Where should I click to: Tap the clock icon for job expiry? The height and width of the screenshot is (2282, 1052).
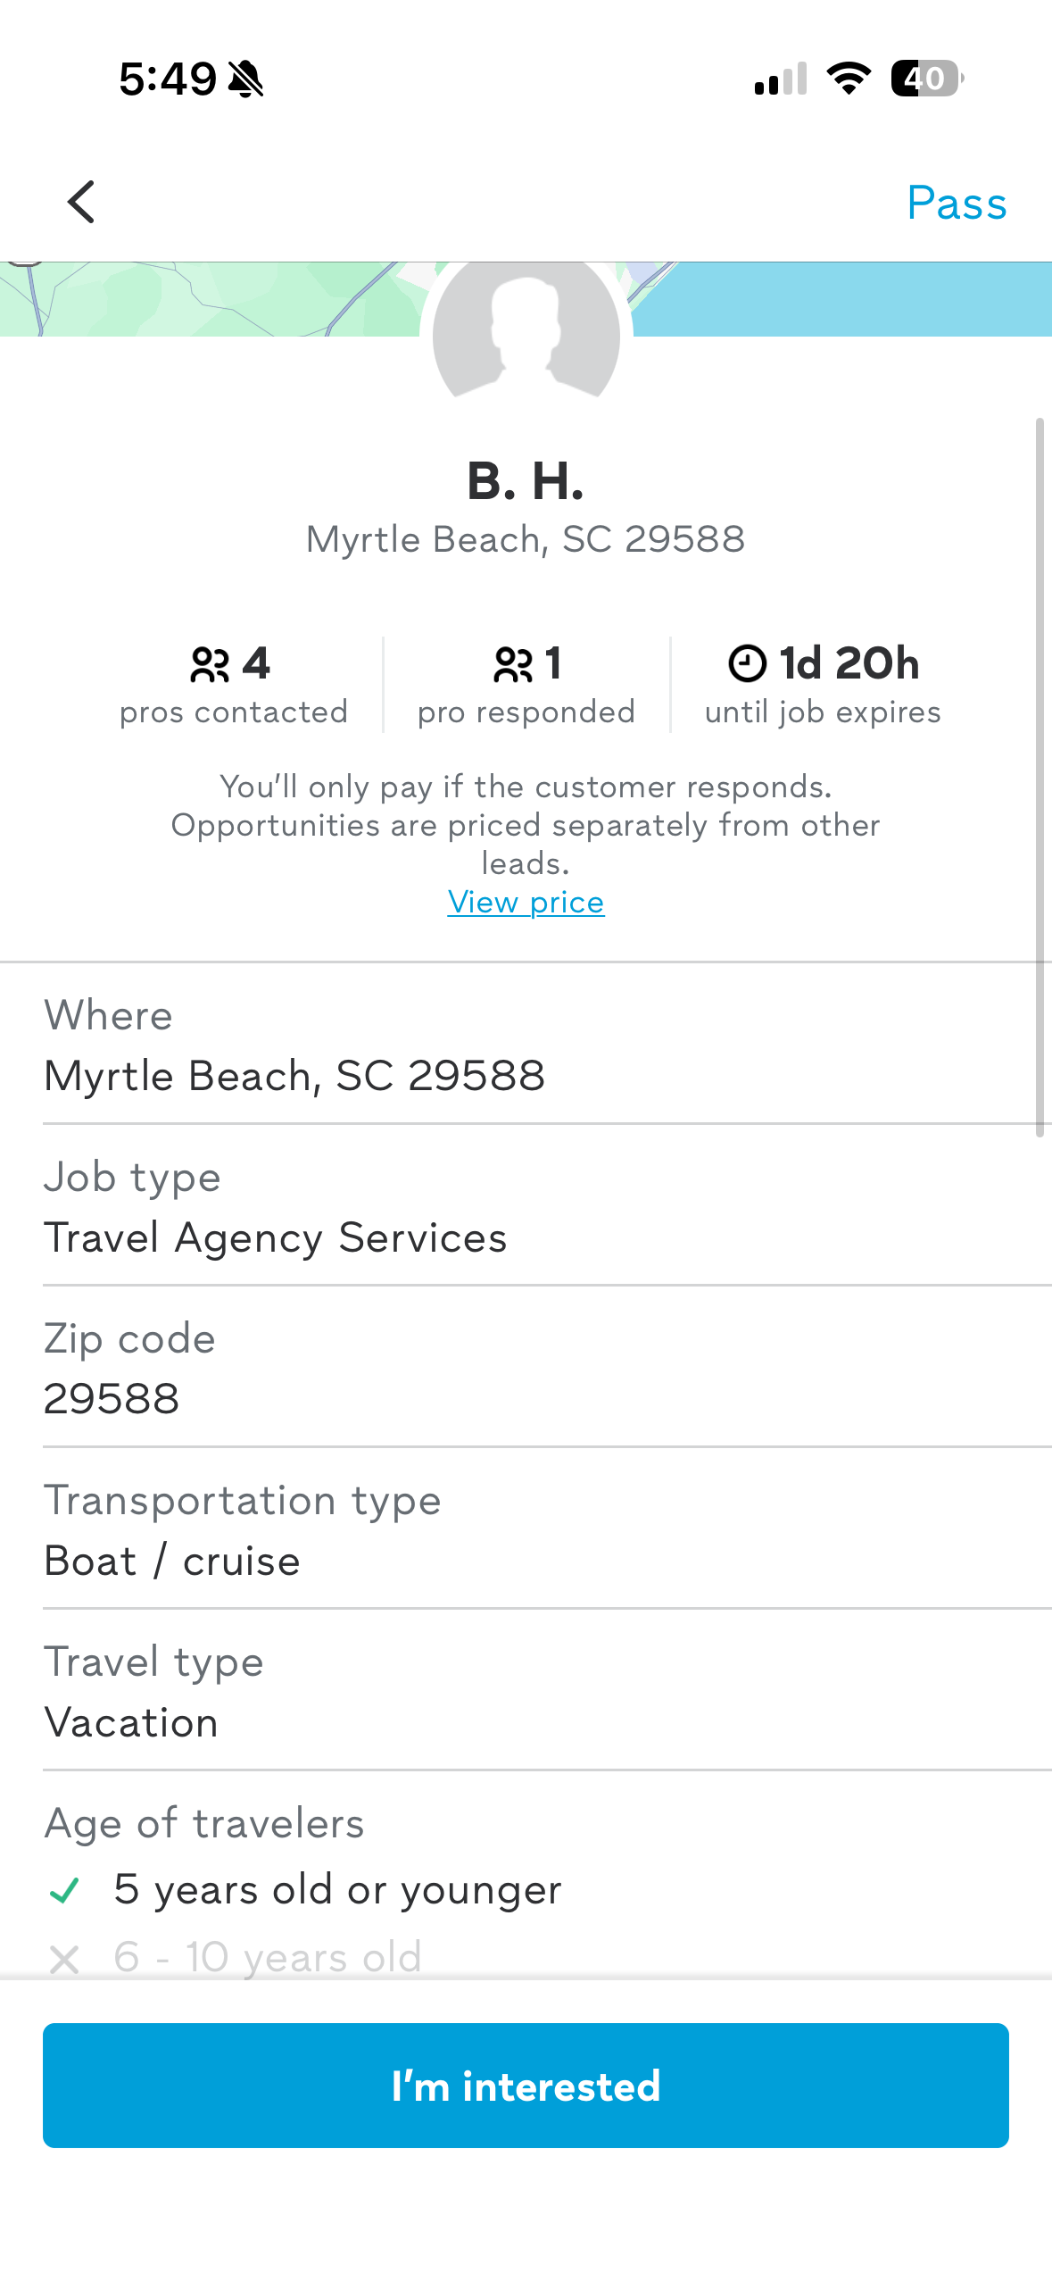[x=747, y=663]
